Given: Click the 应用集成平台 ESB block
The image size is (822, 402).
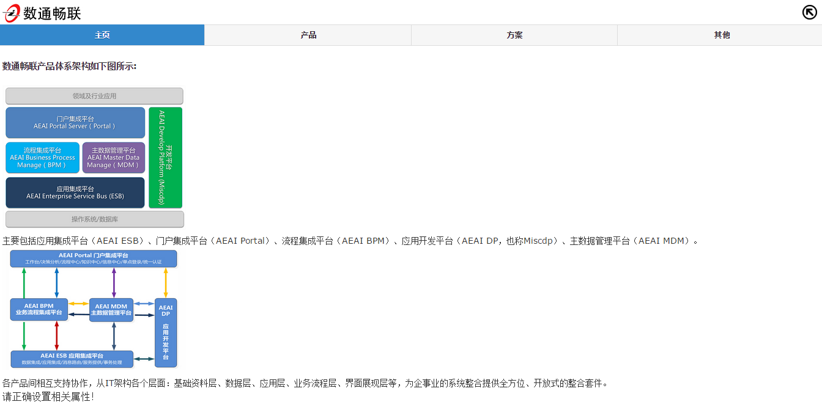Looking at the screenshot, I should click(x=75, y=192).
